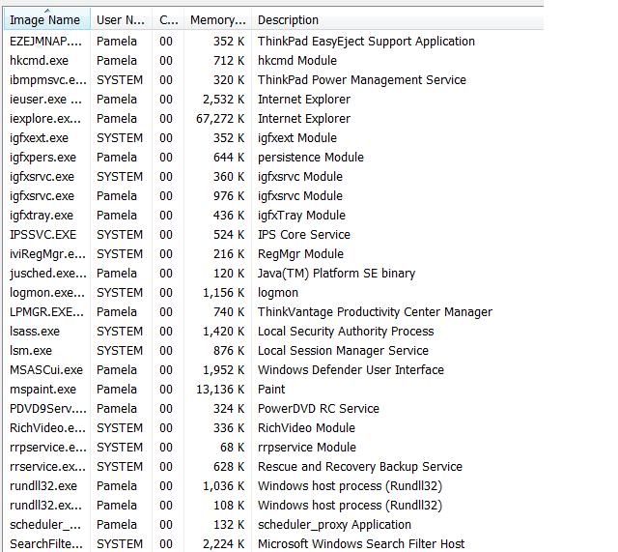Select the jusched.exe Java process
Image resolution: width=618 pixels, height=552 pixels.
pyautogui.click(x=45, y=274)
